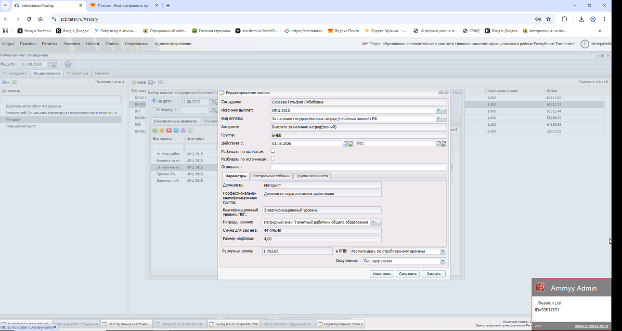Screen dimensions: 622x331
Task: Click the purple sigma sum icon
Action: pos(183,130)
